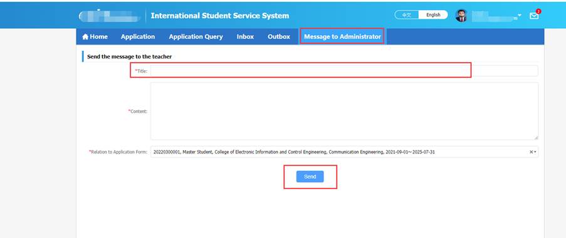Expand the user account dropdown arrow
The width and height of the screenshot is (566, 238).
(x=520, y=16)
